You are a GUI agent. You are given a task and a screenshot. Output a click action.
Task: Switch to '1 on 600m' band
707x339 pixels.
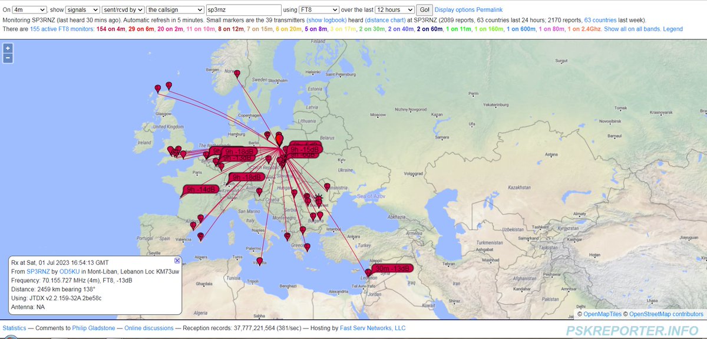tap(522, 29)
